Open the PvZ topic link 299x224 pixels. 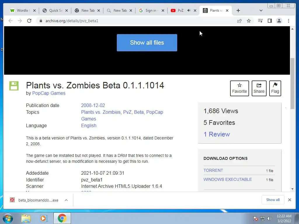tap(127, 112)
